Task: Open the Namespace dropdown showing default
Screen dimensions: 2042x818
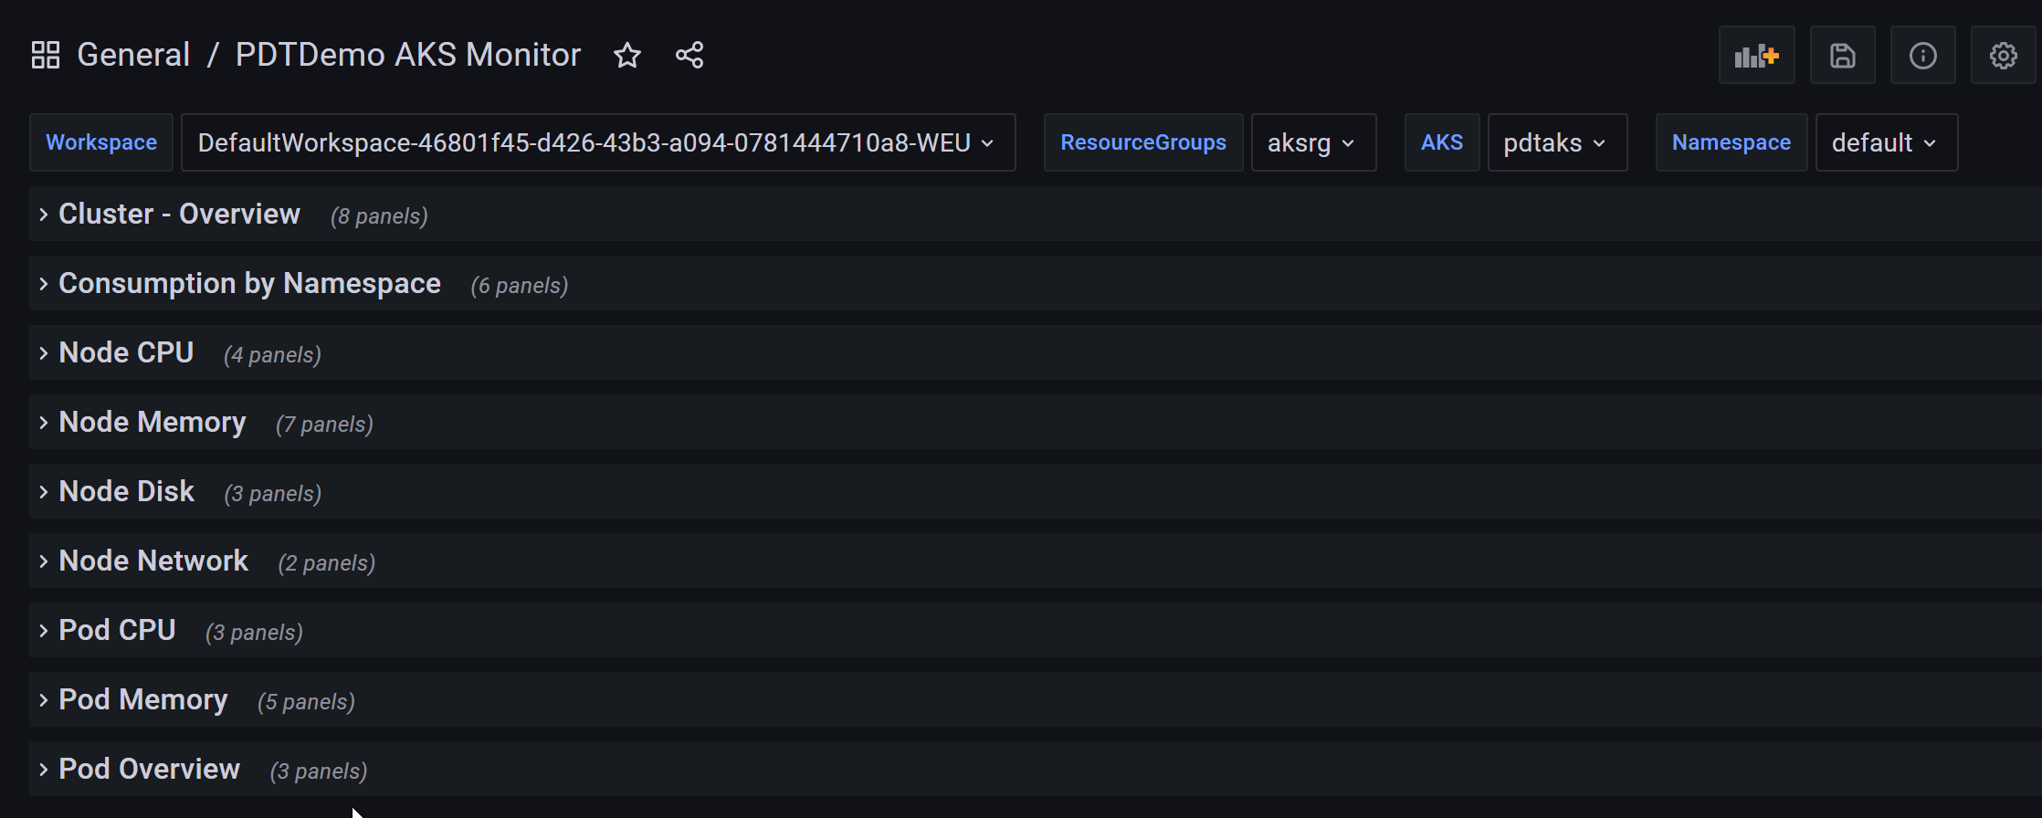Action: click(x=1887, y=142)
